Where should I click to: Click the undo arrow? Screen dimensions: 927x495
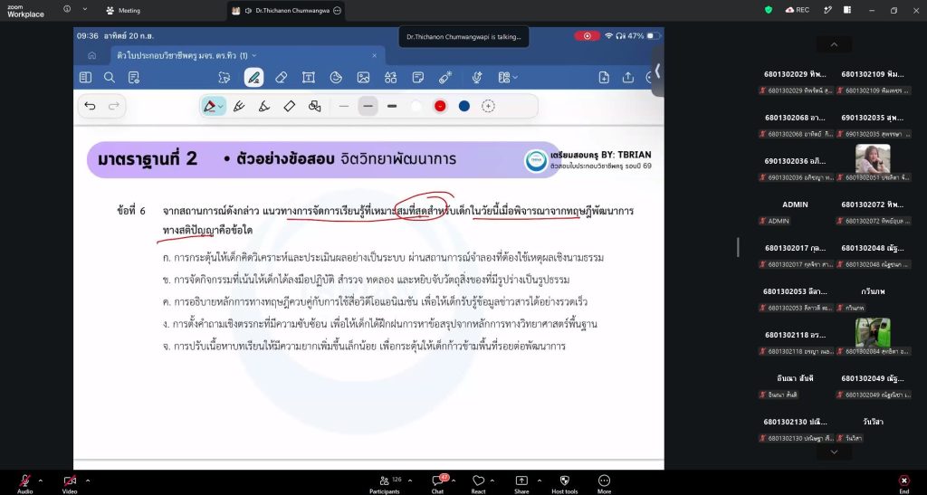90,106
